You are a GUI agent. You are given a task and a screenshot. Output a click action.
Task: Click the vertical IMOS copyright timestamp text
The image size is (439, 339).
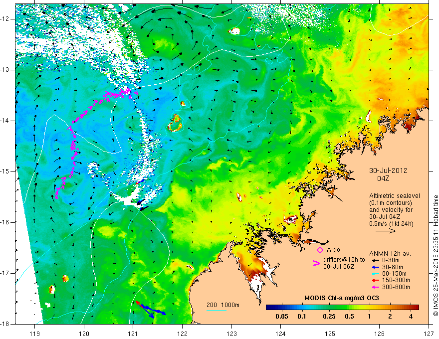[436, 256]
